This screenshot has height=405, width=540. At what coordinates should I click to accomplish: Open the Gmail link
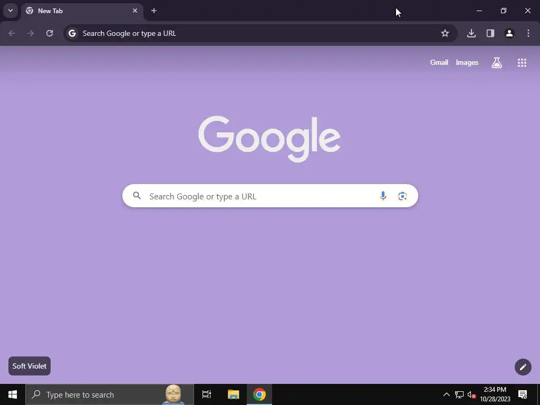pyautogui.click(x=439, y=62)
